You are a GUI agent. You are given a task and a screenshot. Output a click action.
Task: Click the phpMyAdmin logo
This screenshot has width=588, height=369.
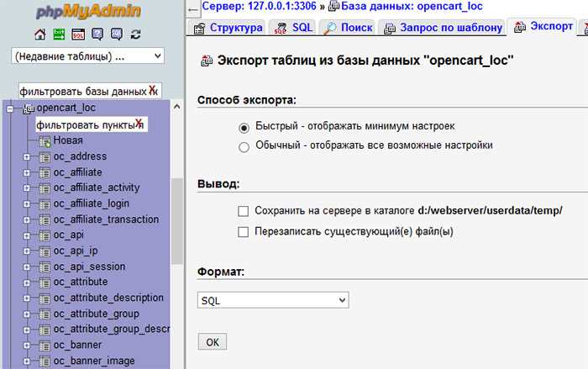88,11
